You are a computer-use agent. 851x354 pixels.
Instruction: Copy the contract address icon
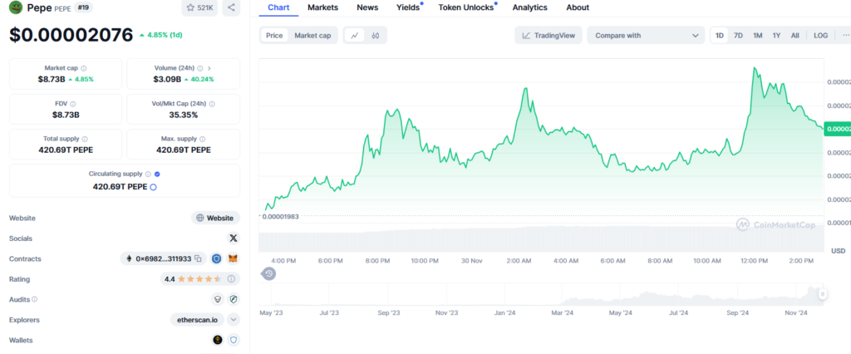point(198,259)
